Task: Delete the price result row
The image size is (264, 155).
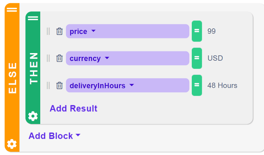Action: [x=59, y=31]
